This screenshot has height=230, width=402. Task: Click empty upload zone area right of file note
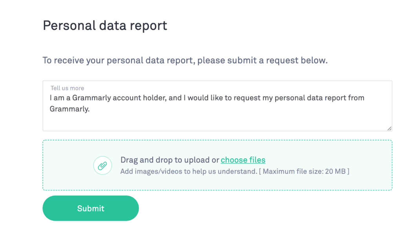click(371, 171)
